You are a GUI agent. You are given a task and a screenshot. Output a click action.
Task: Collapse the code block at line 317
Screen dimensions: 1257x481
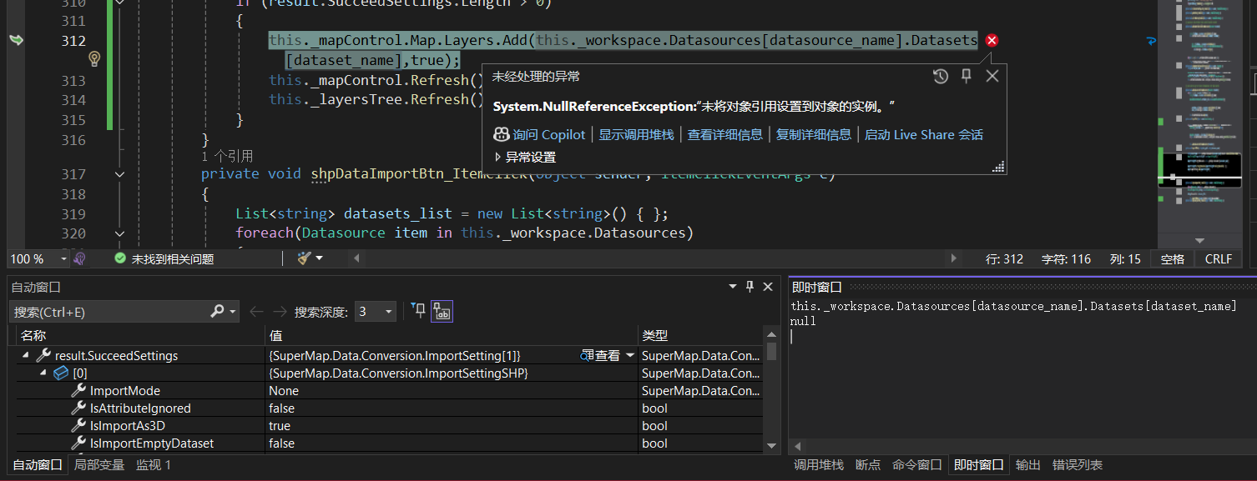tap(119, 174)
